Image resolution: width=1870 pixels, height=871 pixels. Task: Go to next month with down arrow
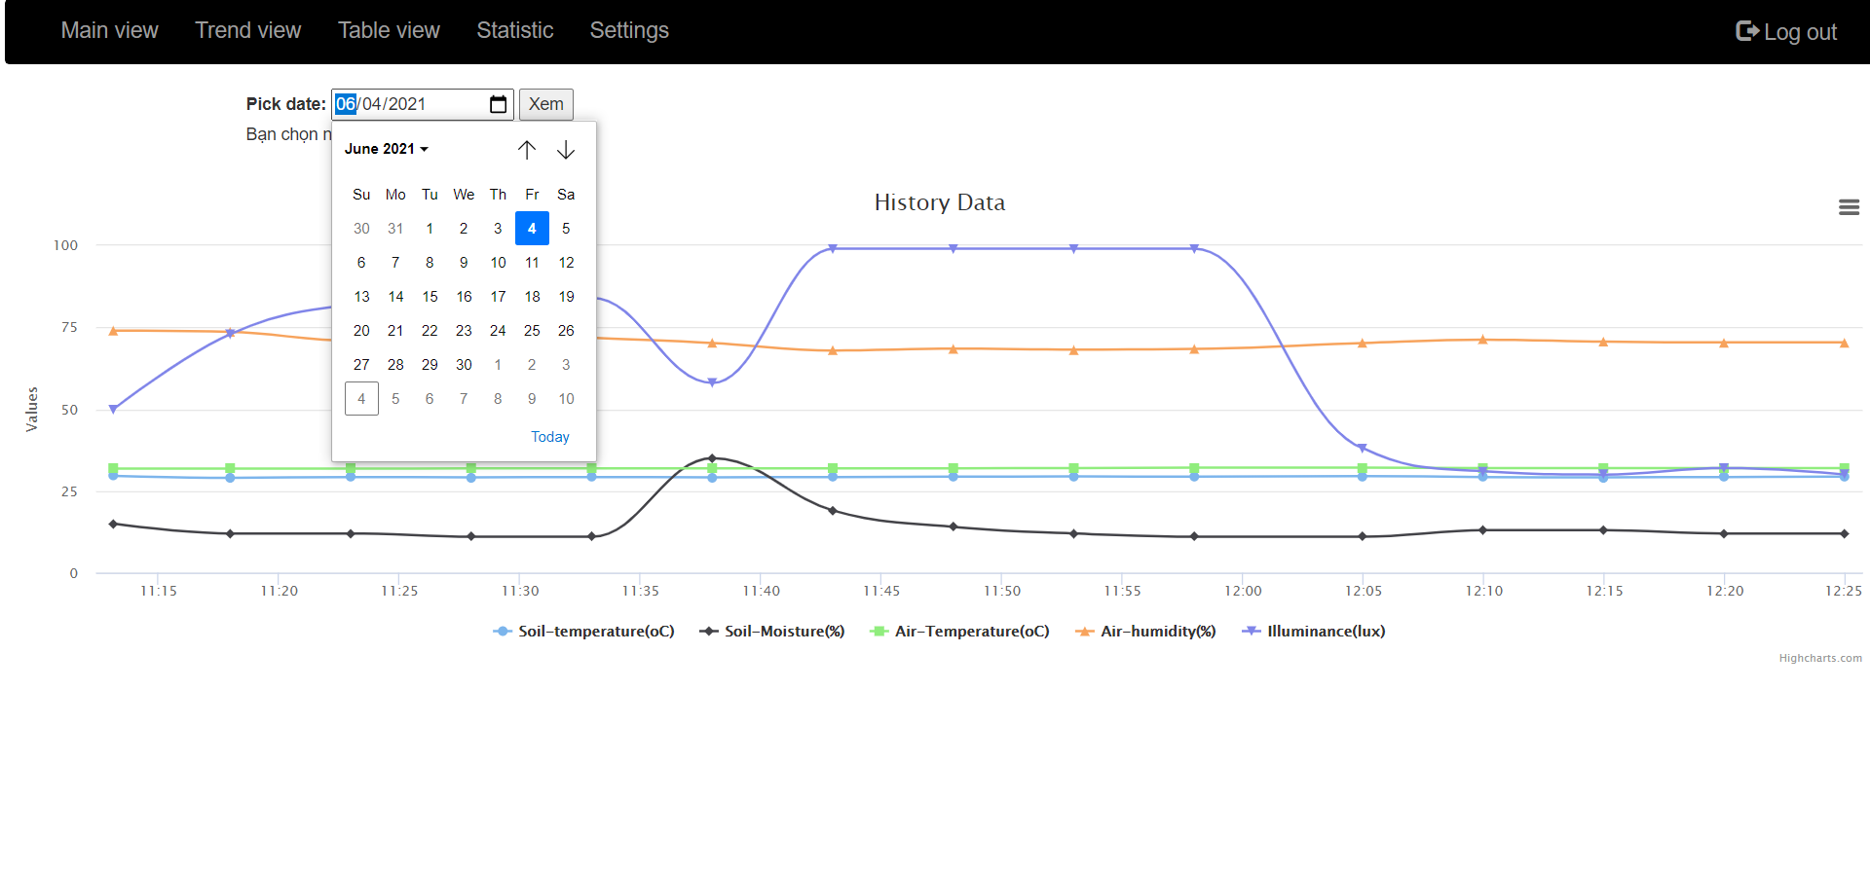click(x=566, y=150)
